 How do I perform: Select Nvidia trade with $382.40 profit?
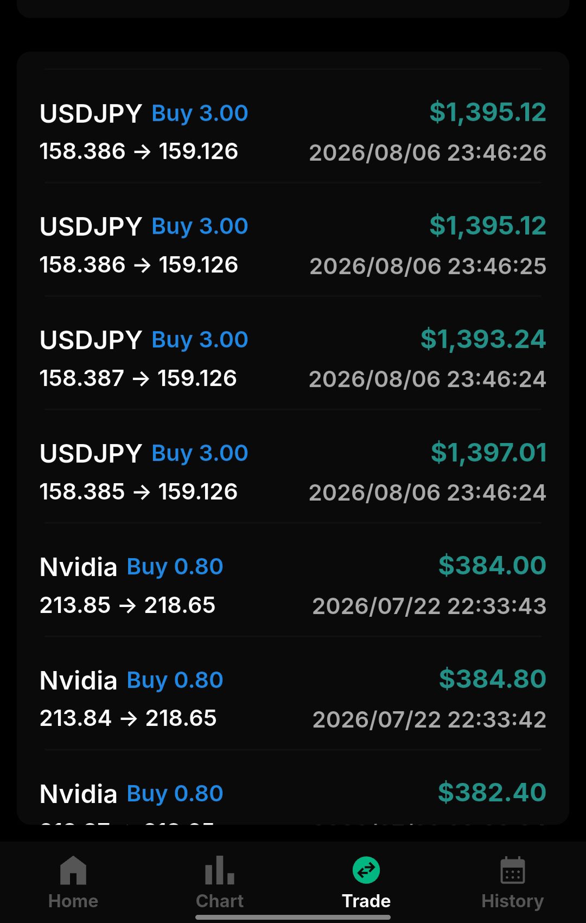coord(293,794)
